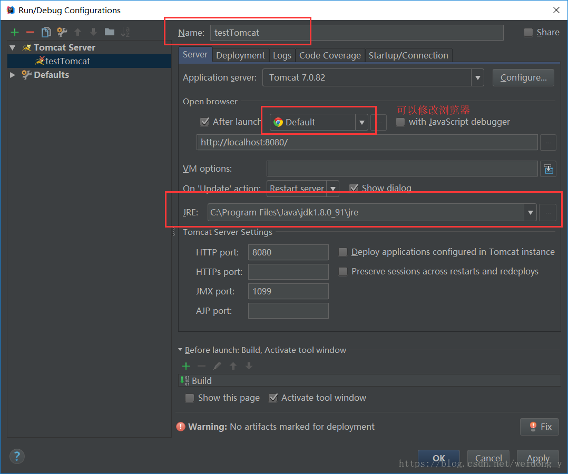This screenshot has height=474, width=568.
Task: Click the Configure... button
Action: (x=523, y=77)
